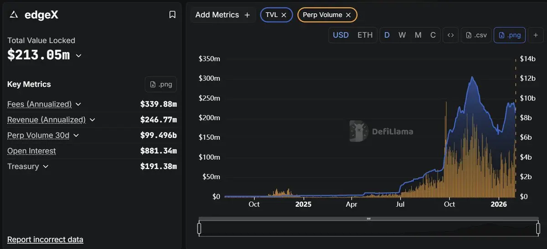Remove the TVL metric chip
Viewport: 547px width, 249px height.
tap(284, 15)
